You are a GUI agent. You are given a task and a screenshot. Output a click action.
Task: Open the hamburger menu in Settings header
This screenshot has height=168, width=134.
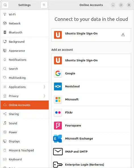tap(44, 5)
